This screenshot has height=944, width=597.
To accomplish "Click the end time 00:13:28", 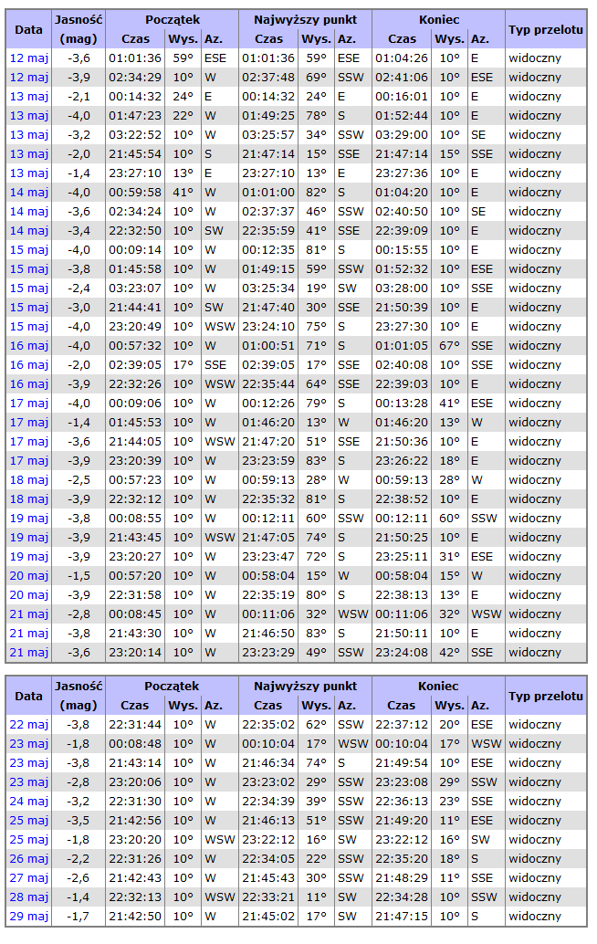I will [x=402, y=404].
